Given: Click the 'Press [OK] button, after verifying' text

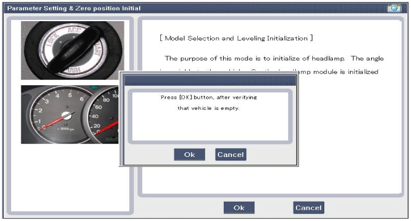Looking at the screenshot, I should click(x=209, y=98).
